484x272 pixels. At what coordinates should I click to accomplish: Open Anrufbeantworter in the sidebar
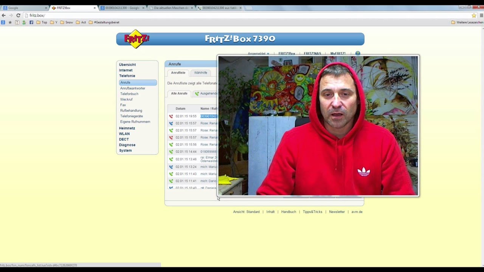click(133, 88)
